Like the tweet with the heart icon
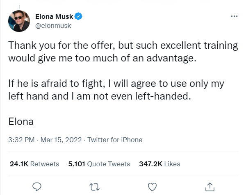The image size is (246, 195). pos(152,186)
